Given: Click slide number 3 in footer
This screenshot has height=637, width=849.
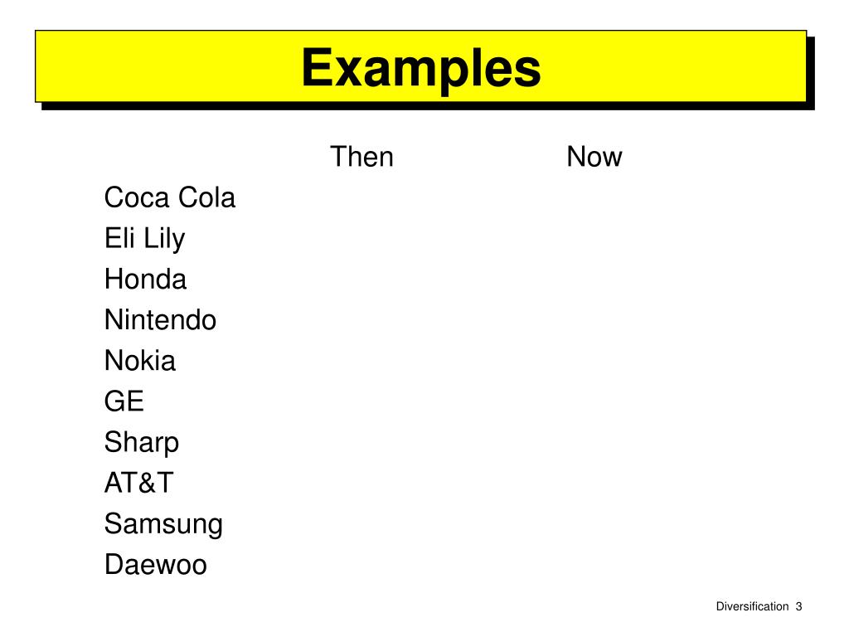Looking at the screenshot, I should 798,606.
